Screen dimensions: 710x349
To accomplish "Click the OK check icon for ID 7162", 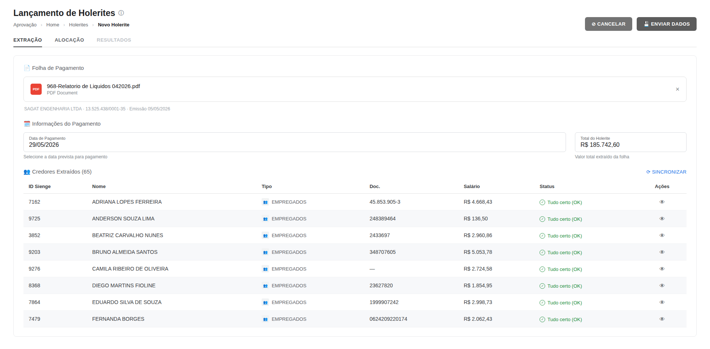I will pos(542,203).
